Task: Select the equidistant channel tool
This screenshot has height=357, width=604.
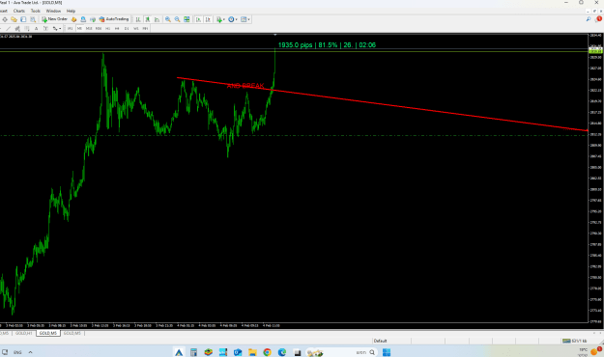Action: [x=17, y=29]
